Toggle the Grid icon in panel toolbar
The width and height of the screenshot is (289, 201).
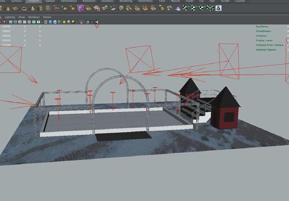click(x=11, y=22)
